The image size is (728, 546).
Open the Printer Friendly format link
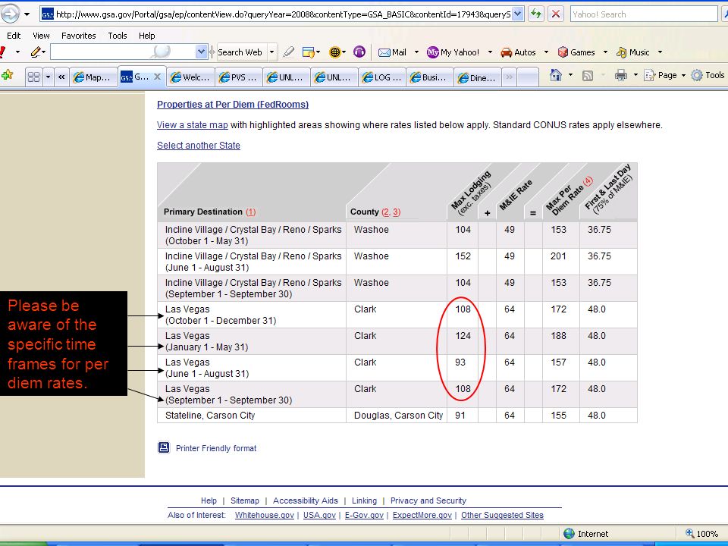point(216,448)
